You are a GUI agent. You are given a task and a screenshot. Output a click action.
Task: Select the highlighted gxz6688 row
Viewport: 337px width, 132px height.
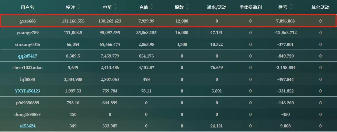click(x=168, y=21)
